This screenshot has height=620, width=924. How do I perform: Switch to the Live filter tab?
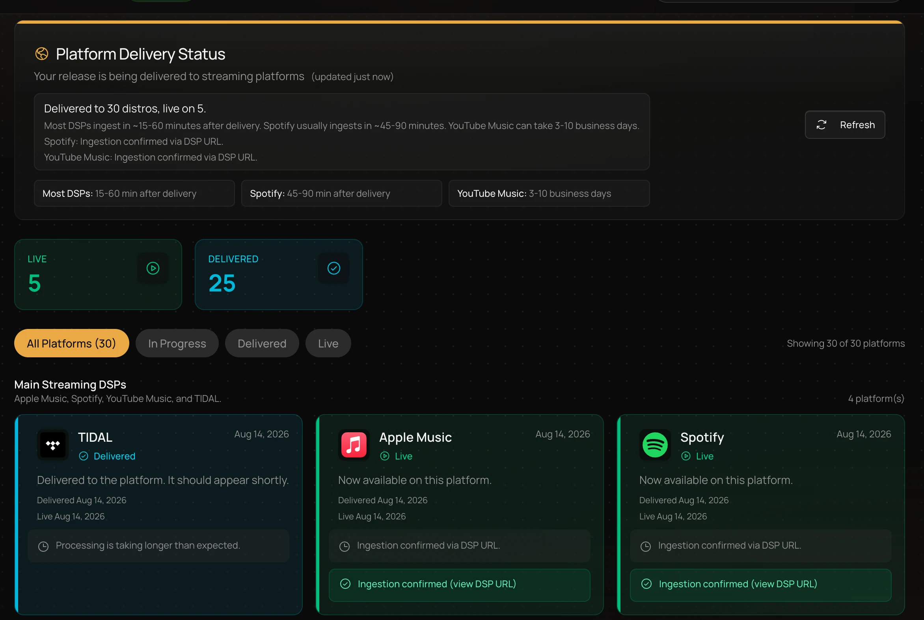328,343
